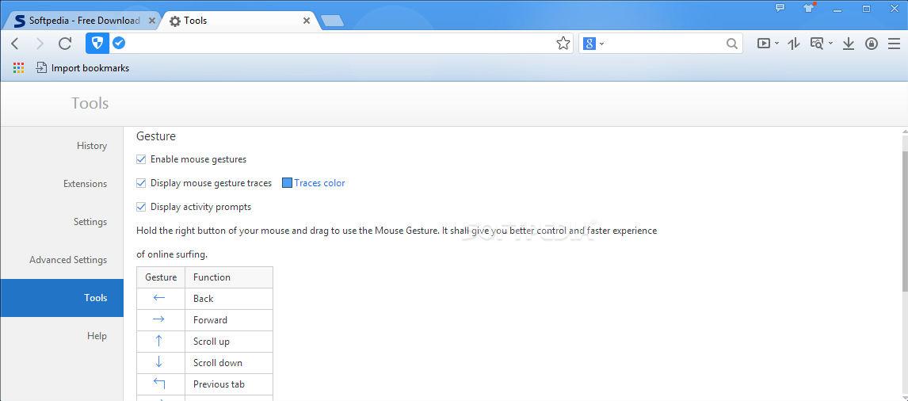The image size is (908, 401).
Task: Click the Previous tab gesture arrow icon
Action: tap(159, 384)
